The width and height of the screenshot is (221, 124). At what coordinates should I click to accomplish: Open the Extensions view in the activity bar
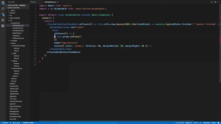3,26
